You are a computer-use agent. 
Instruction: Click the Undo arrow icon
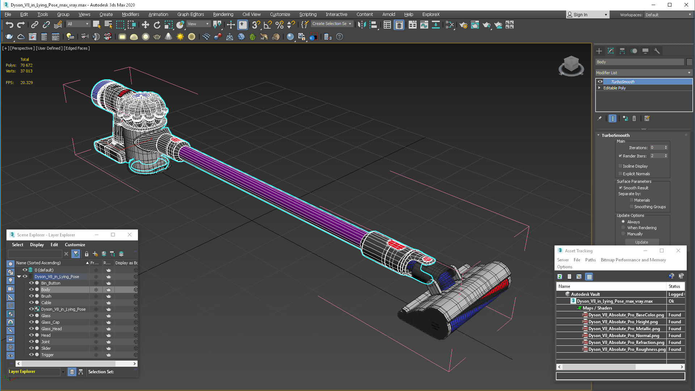pyautogui.click(x=9, y=25)
